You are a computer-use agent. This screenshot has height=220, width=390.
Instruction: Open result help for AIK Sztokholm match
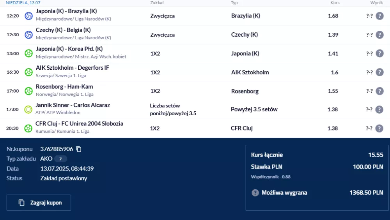tap(379, 72)
